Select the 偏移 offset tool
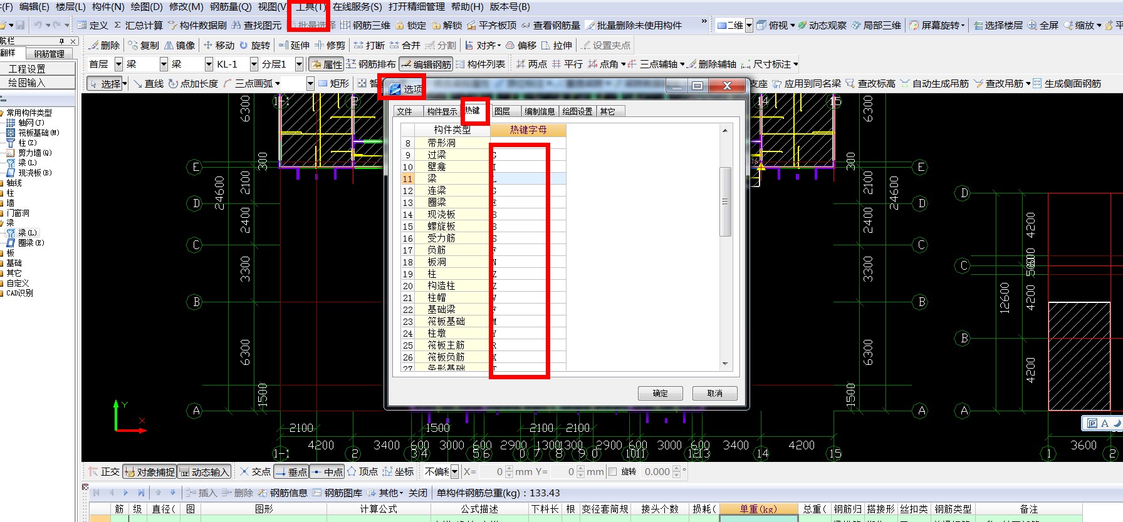 click(x=521, y=46)
